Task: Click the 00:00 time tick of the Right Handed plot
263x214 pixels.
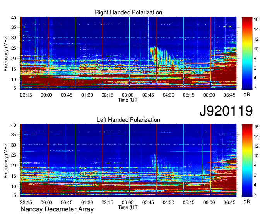Action: pos(46,95)
